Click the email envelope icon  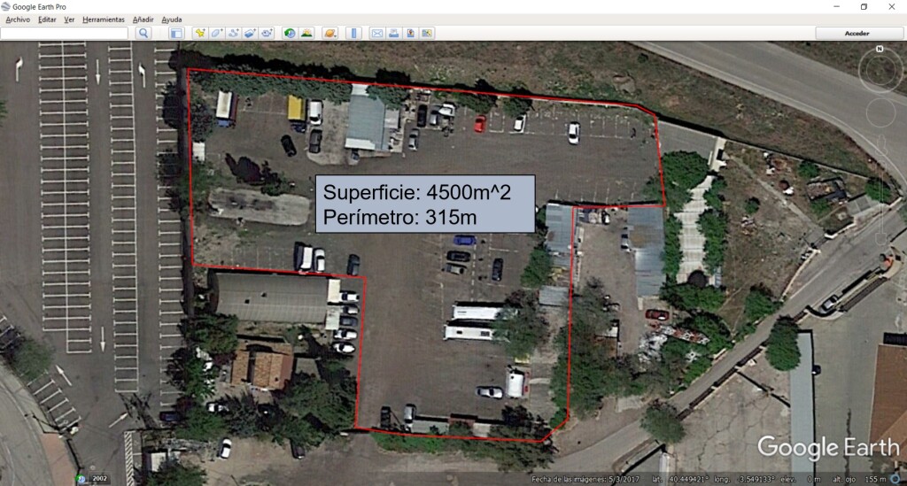tap(376, 34)
